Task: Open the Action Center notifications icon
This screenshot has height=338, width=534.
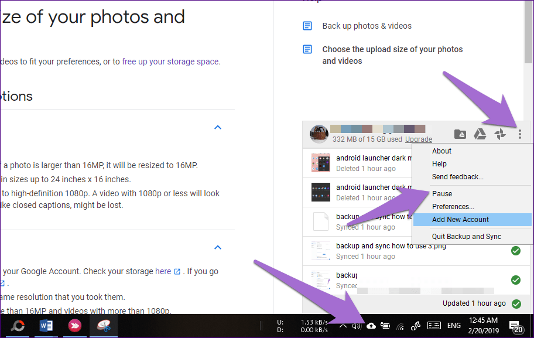Action: tap(516, 326)
